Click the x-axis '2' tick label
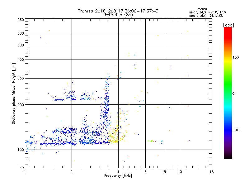The image size is (249, 187). [x=72, y=172]
